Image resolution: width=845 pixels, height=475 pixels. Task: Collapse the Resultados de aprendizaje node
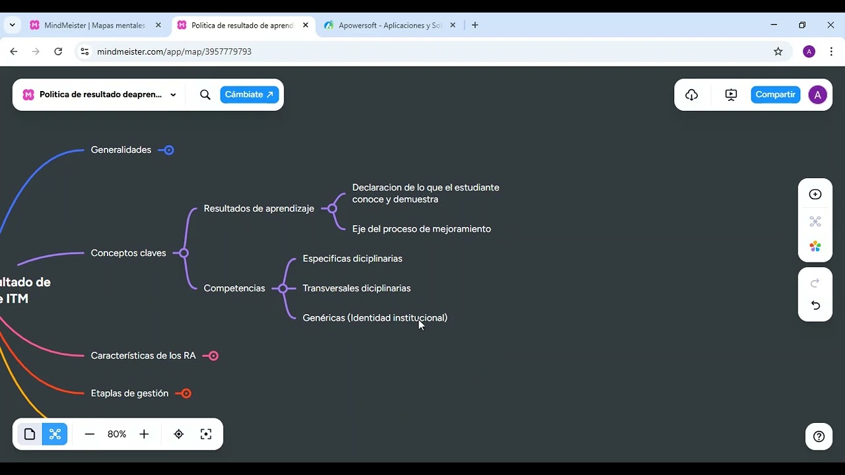(x=332, y=208)
